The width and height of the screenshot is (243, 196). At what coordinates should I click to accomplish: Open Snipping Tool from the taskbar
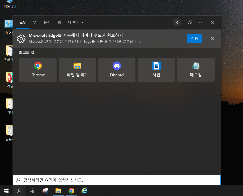pyautogui.click(x=45, y=191)
